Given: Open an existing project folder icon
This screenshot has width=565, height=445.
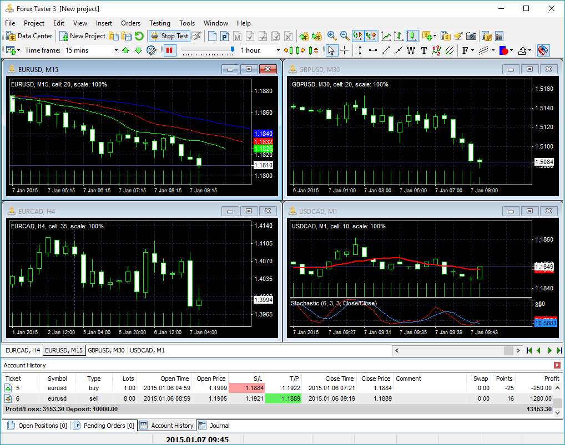Looking at the screenshot, I should coord(114,36).
